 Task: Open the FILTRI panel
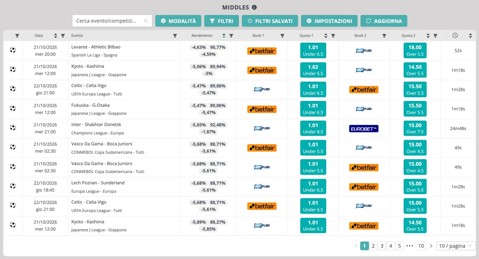[x=221, y=21]
